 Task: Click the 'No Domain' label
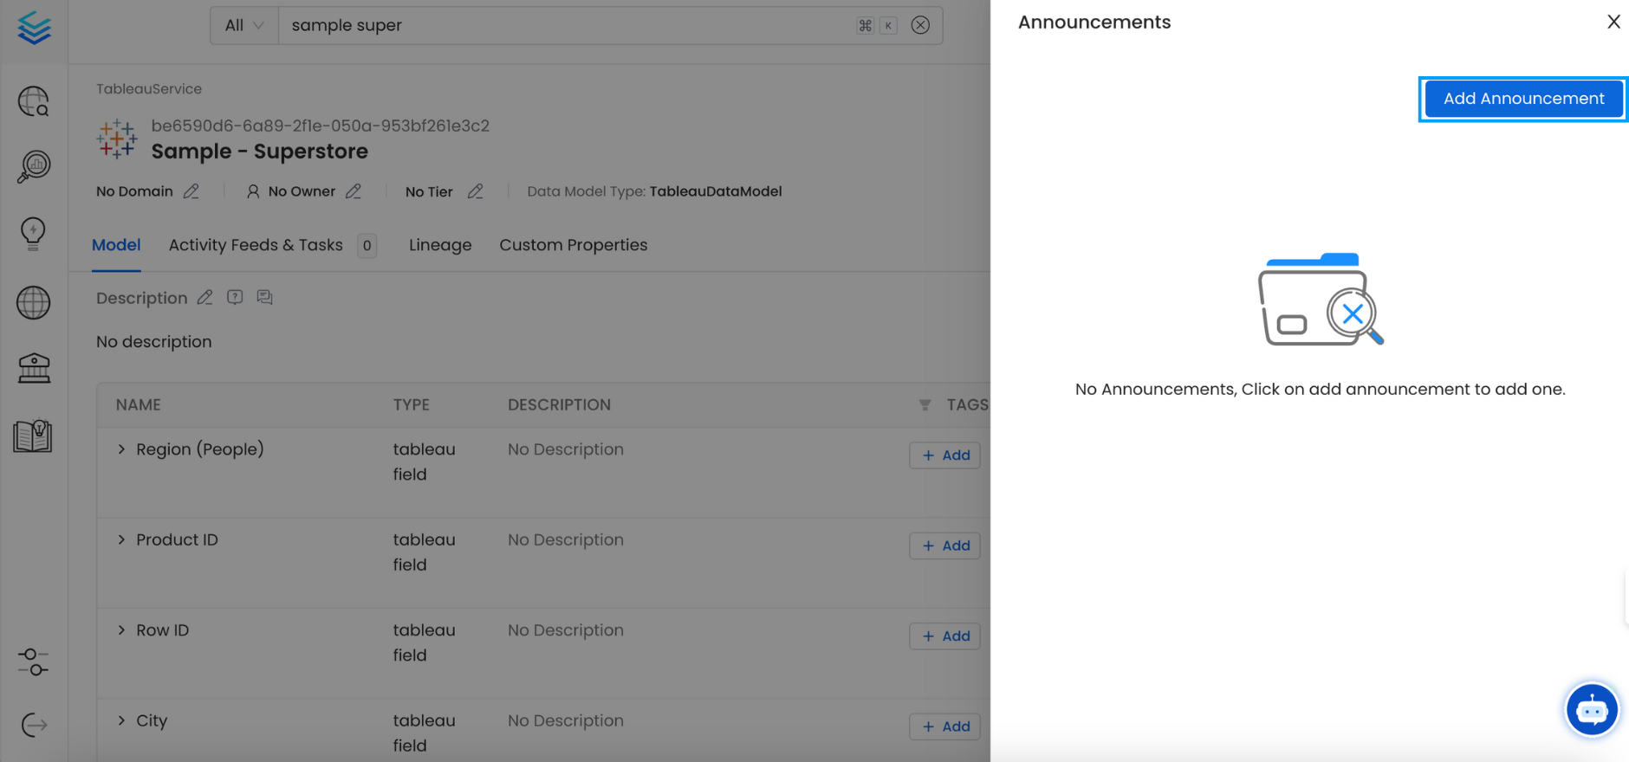[x=134, y=191]
